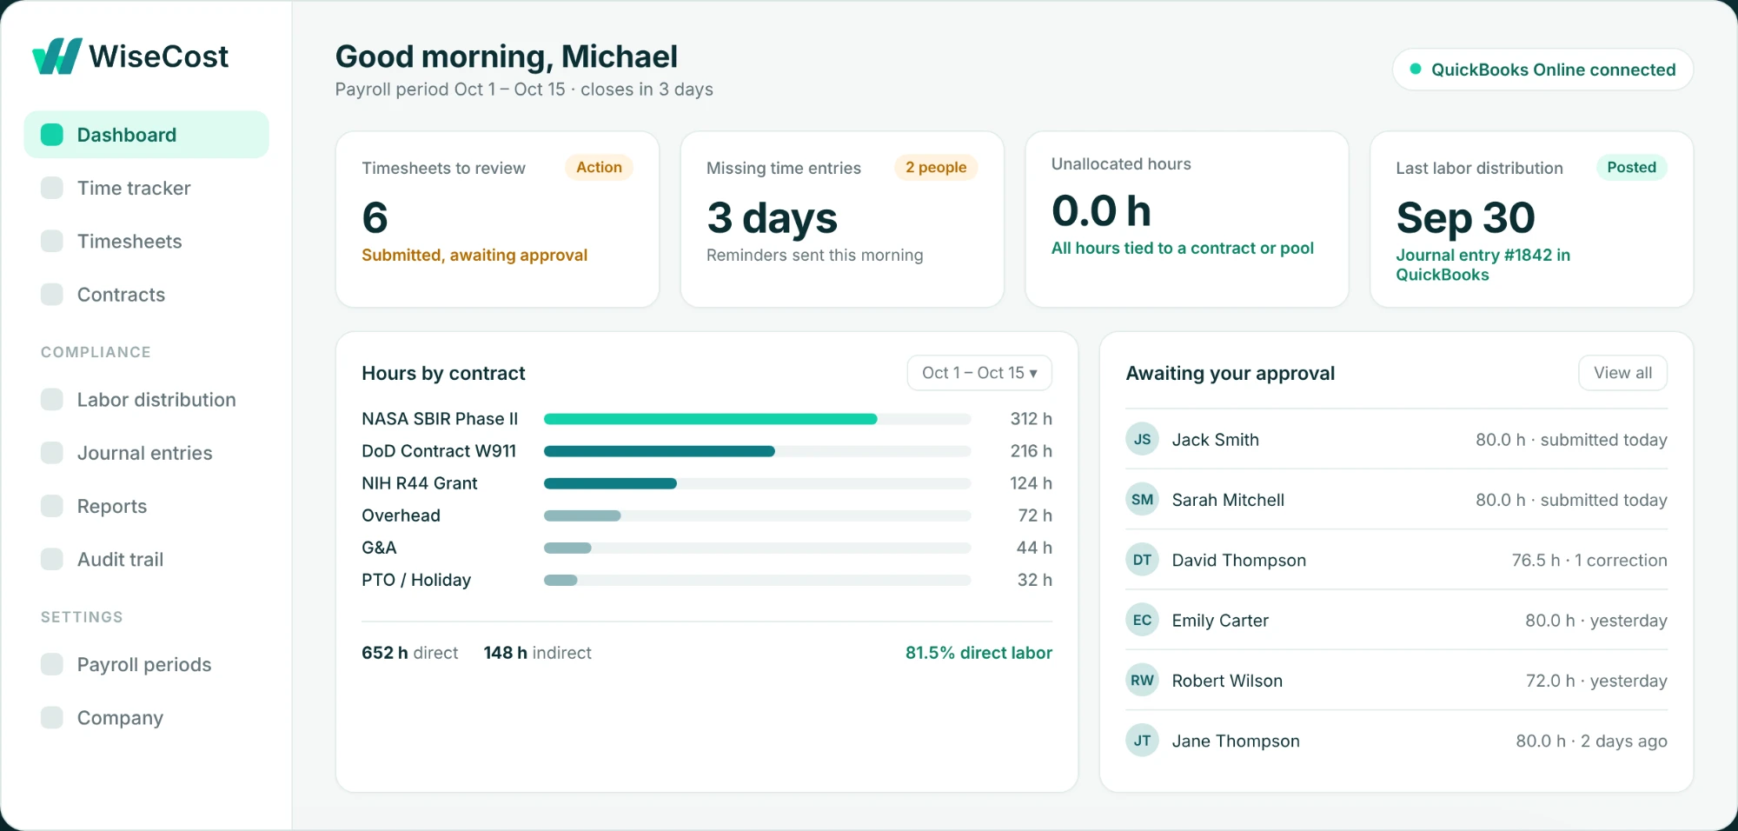The image size is (1738, 831).
Task: Click the Contracts sidebar icon
Action: click(52, 294)
